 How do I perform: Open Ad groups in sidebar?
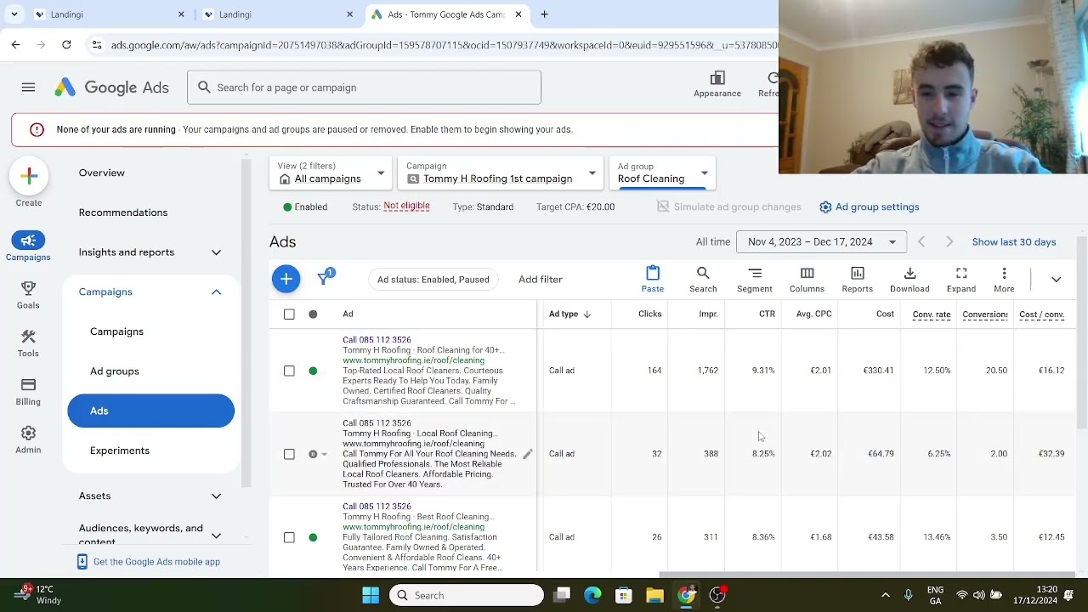(115, 371)
